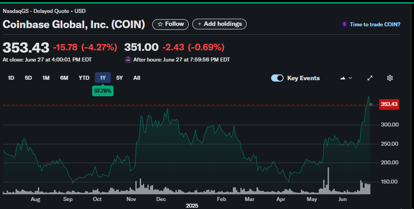Screen dimensions: 414x209
Task: Click the 353.43 red price label on axis
Action: point(389,104)
